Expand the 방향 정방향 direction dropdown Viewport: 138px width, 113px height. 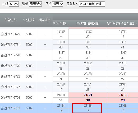point(35,4)
